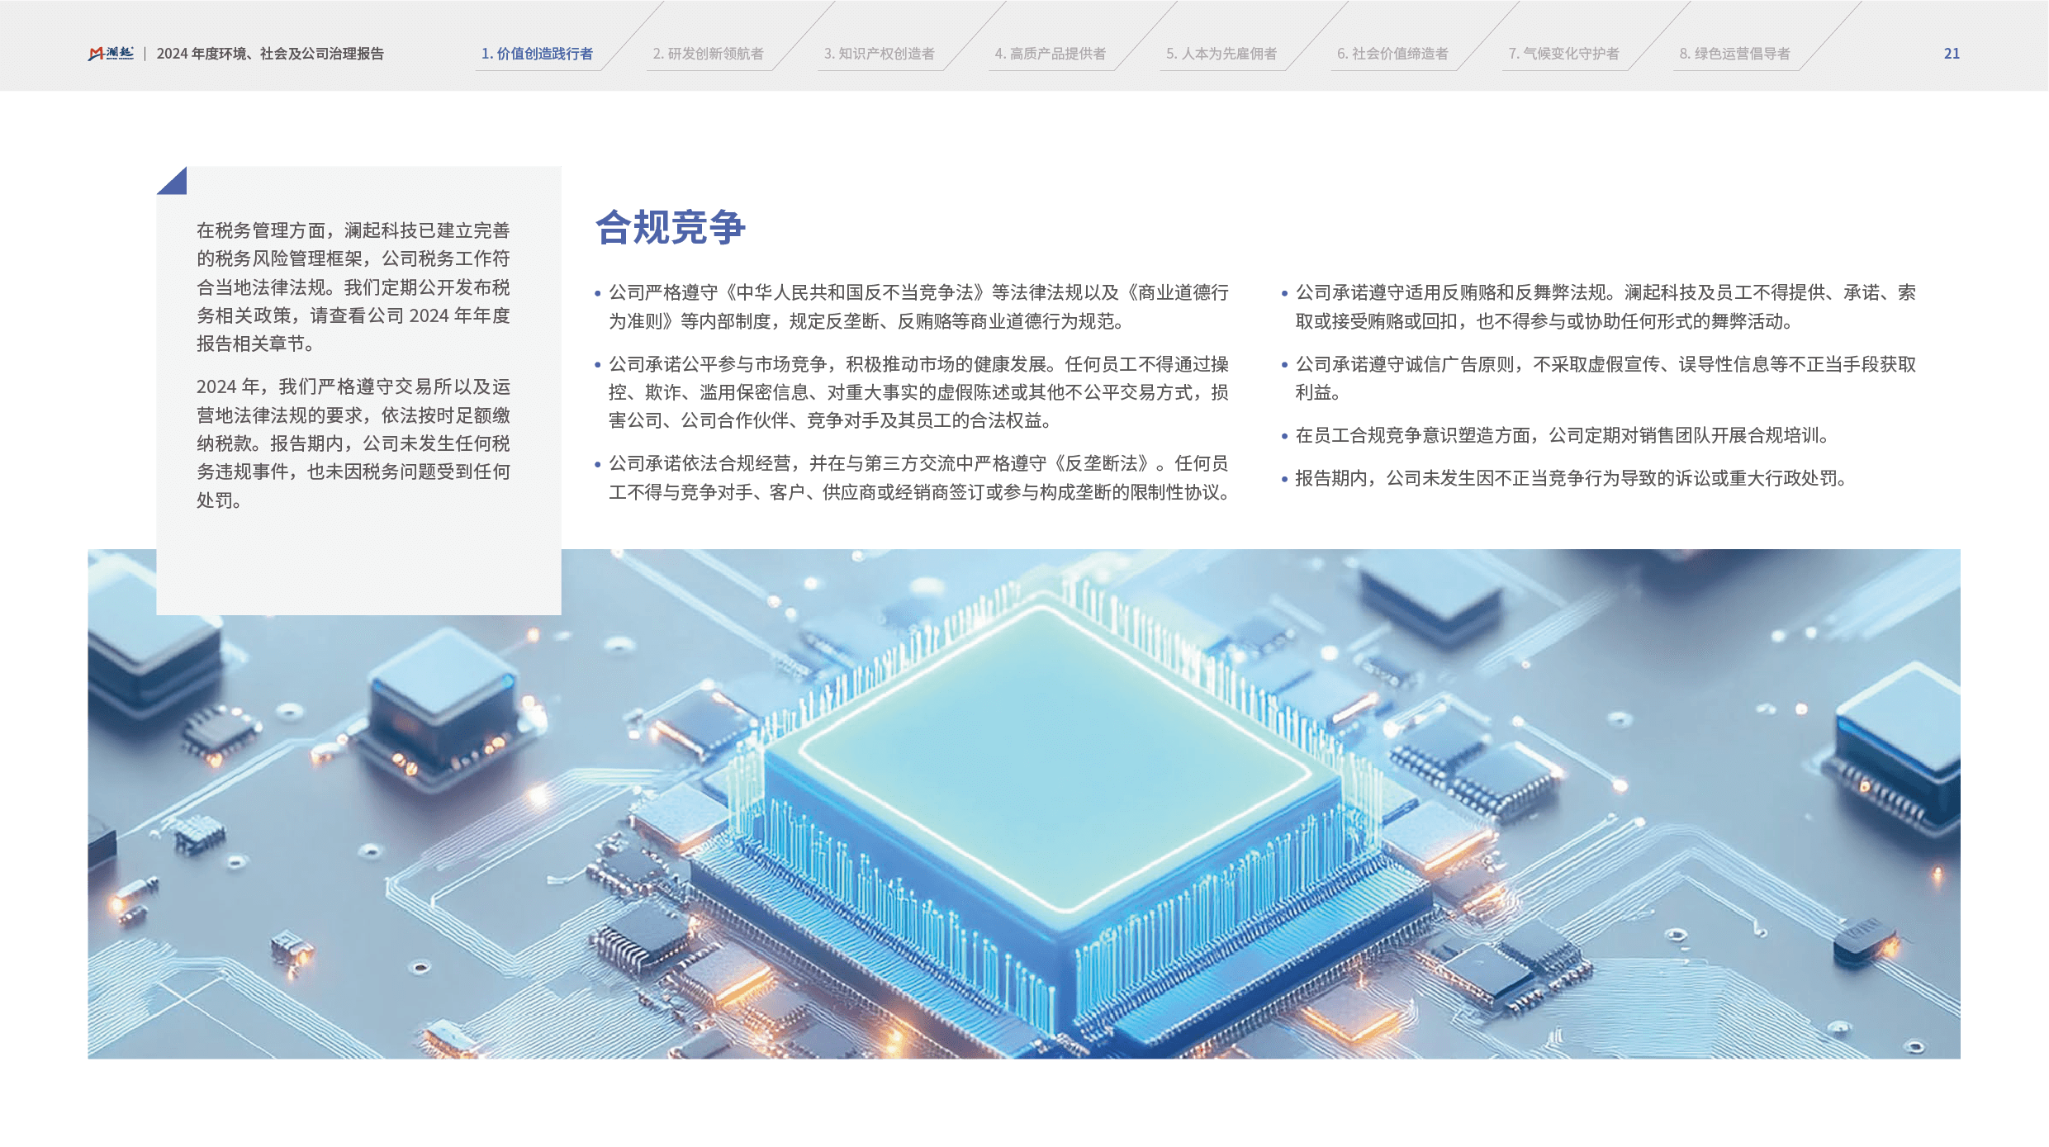Click the 合规竞争 section heading
2049x1147 pixels.
tap(670, 227)
